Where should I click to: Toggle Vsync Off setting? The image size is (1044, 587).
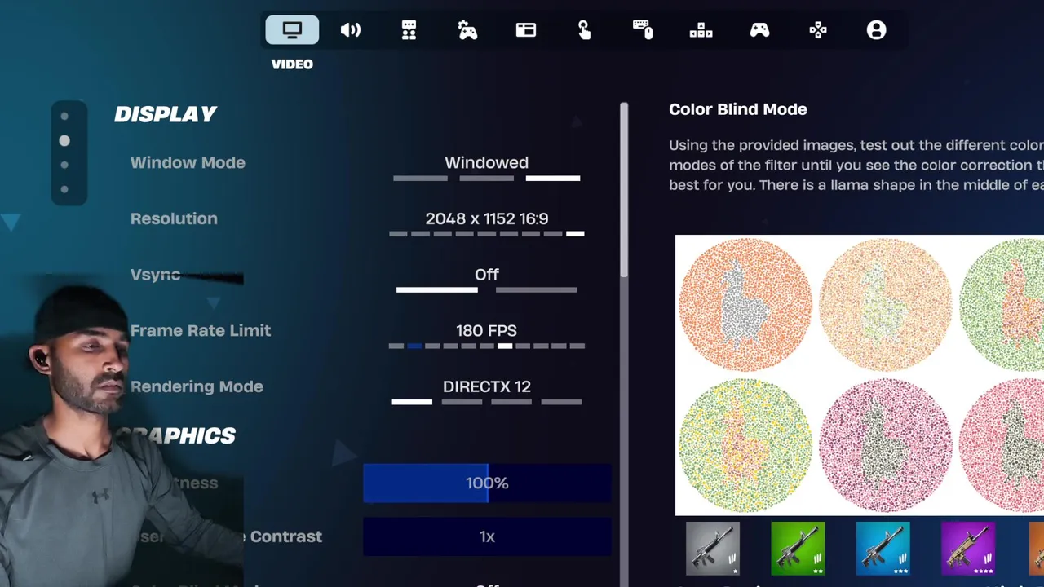[487, 275]
